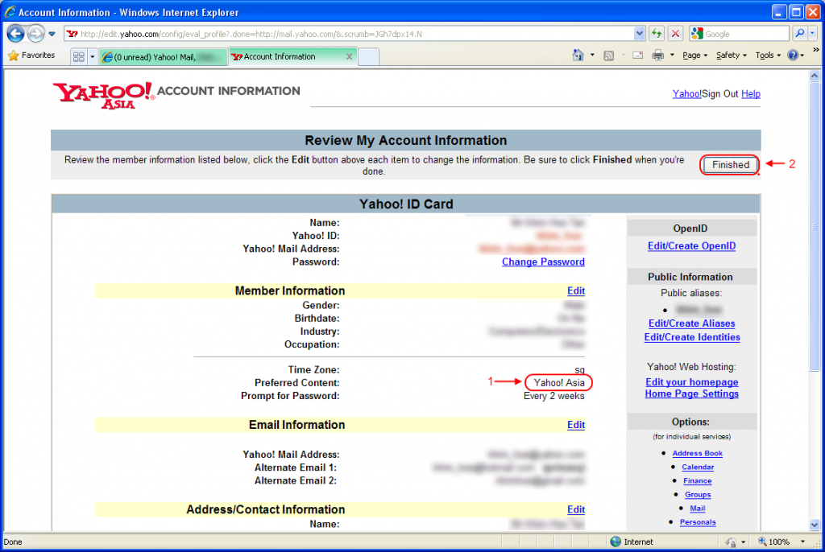
Task: Open the Edit/Create OpenID link
Action: 691,246
